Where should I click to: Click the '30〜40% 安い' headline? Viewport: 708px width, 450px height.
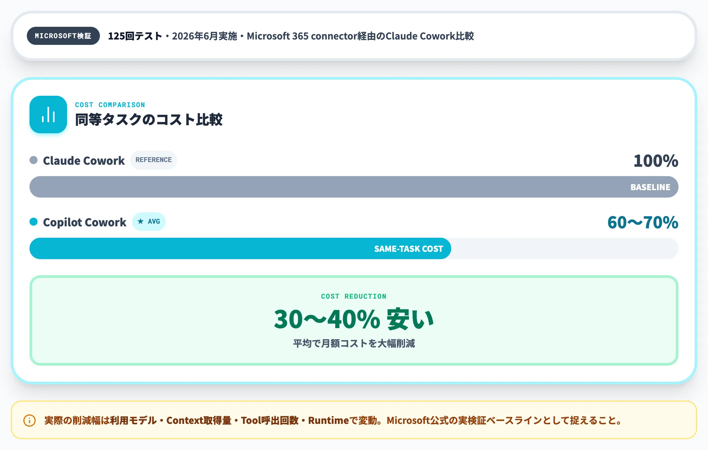(354, 319)
